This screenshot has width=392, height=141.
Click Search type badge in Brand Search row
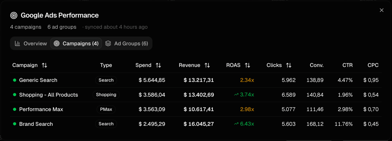click(x=106, y=124)
